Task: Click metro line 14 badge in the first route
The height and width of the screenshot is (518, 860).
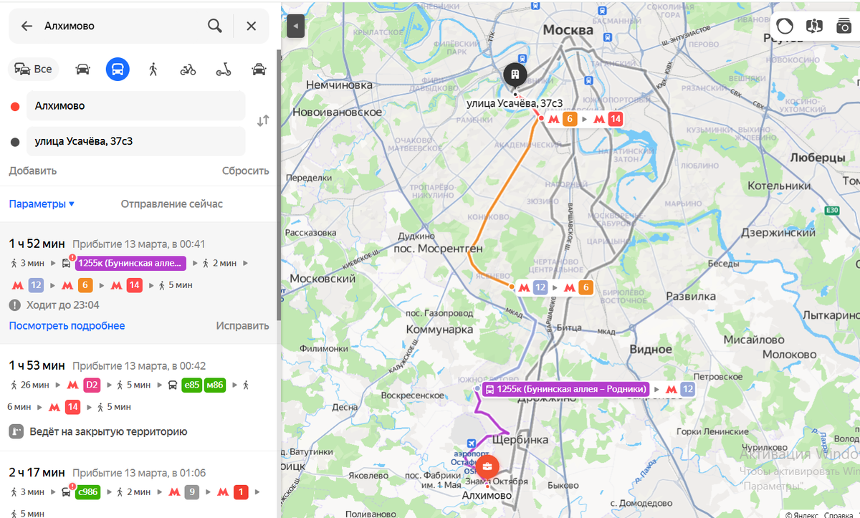Action: 134,285
